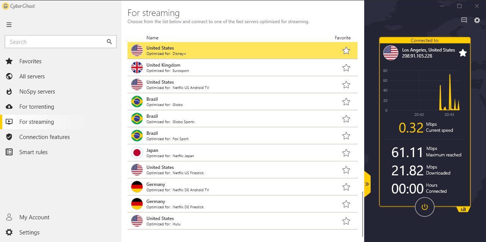Toggle the hamburger menu icon
This screenshot has width=486, height=242.
coord(9,25)
